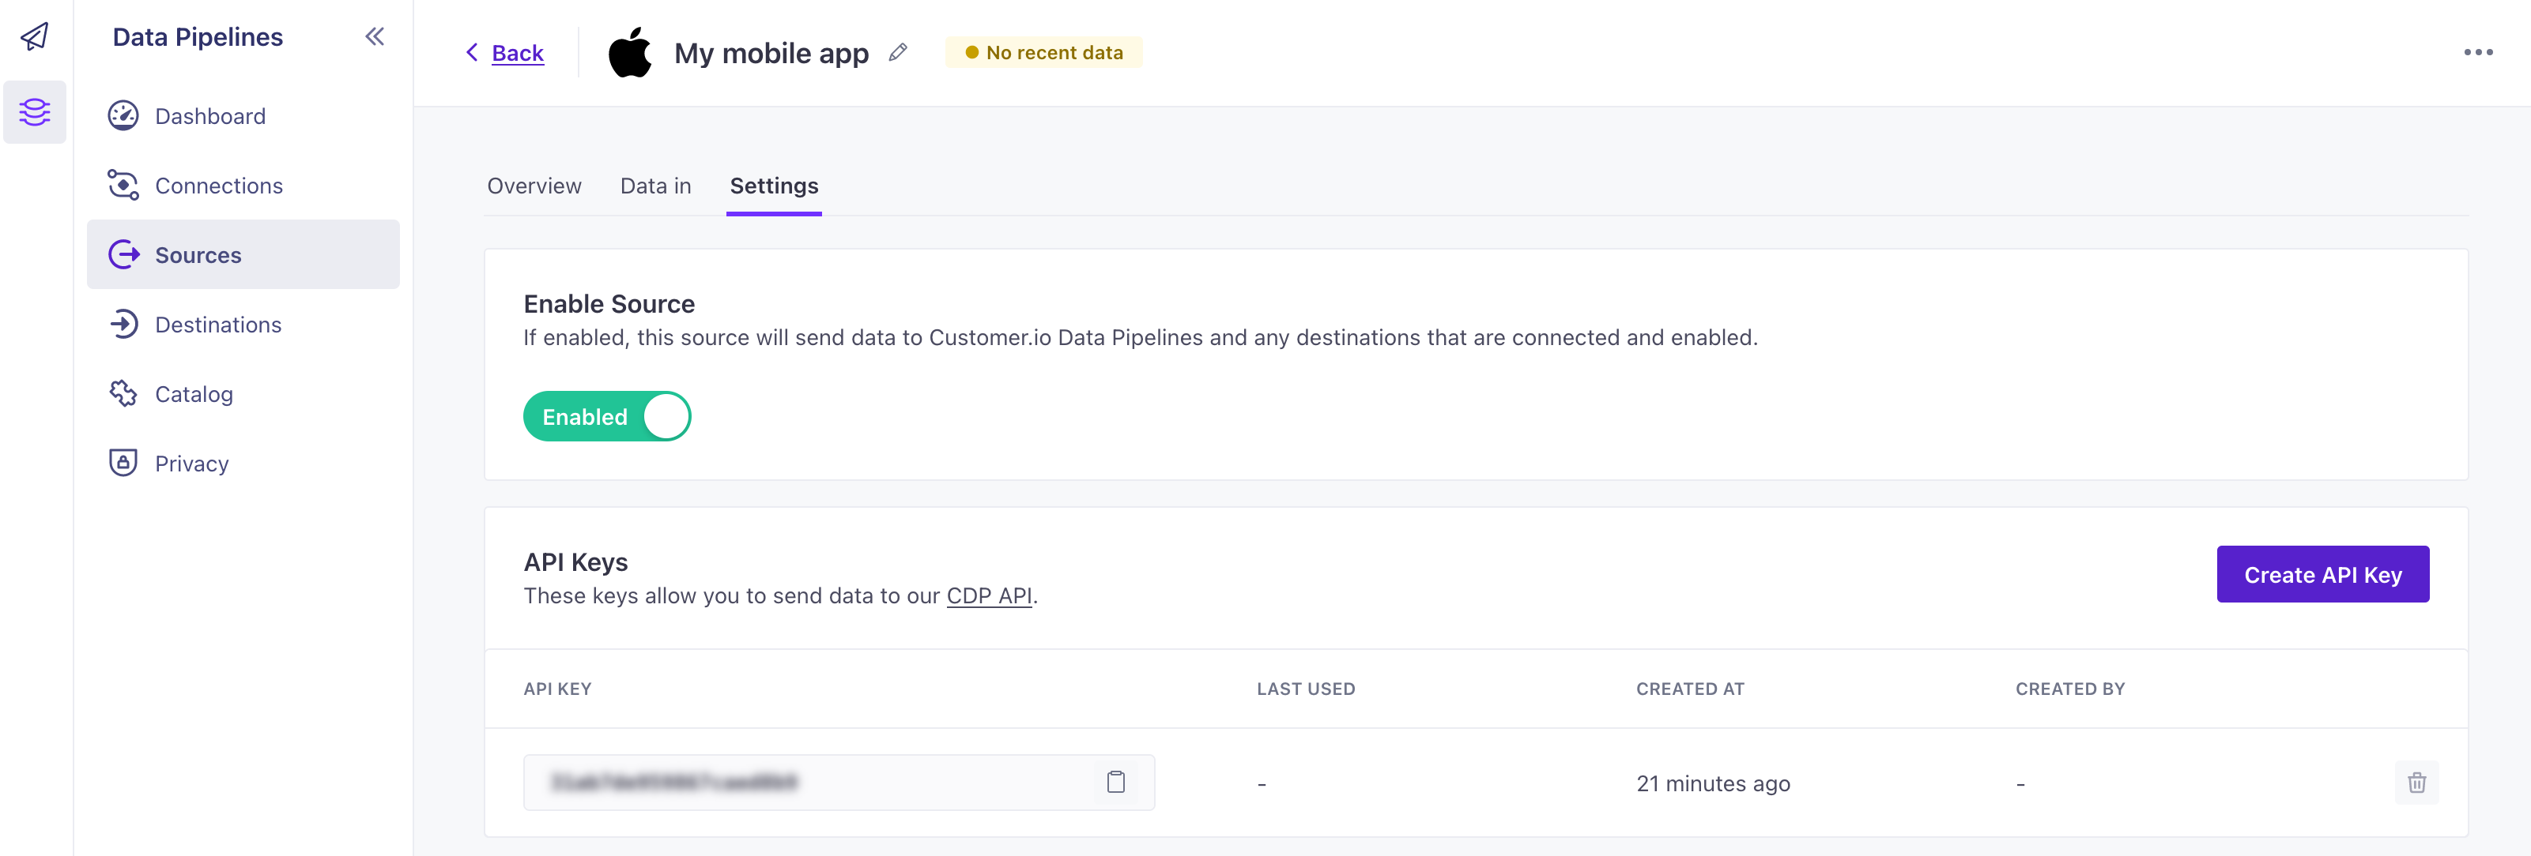Viewport: 2531px width, 856px height.
Task: Select the Settings tab
Action: 773,186
